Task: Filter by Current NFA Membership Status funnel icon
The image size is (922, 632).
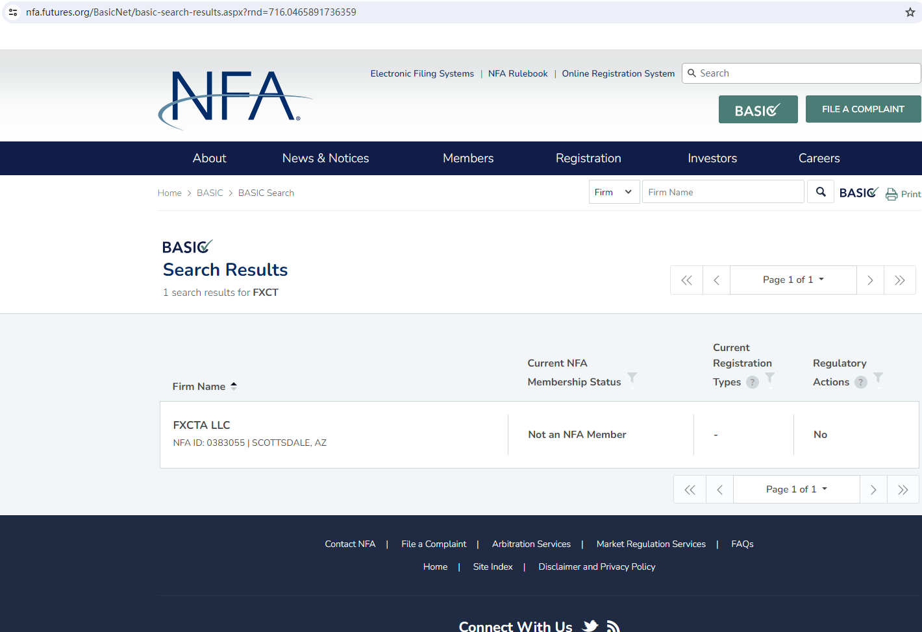Action: click(632, 378)
